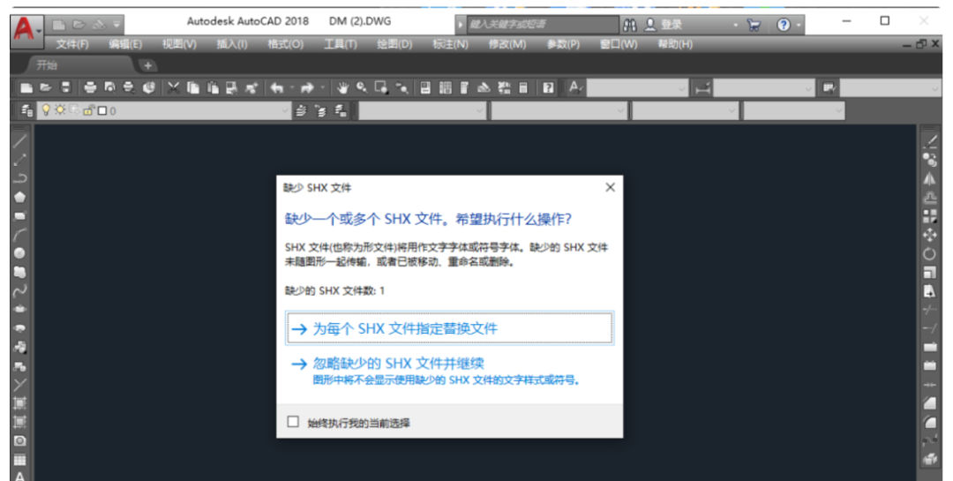Open the 文件(F) menu

[72, 44]
